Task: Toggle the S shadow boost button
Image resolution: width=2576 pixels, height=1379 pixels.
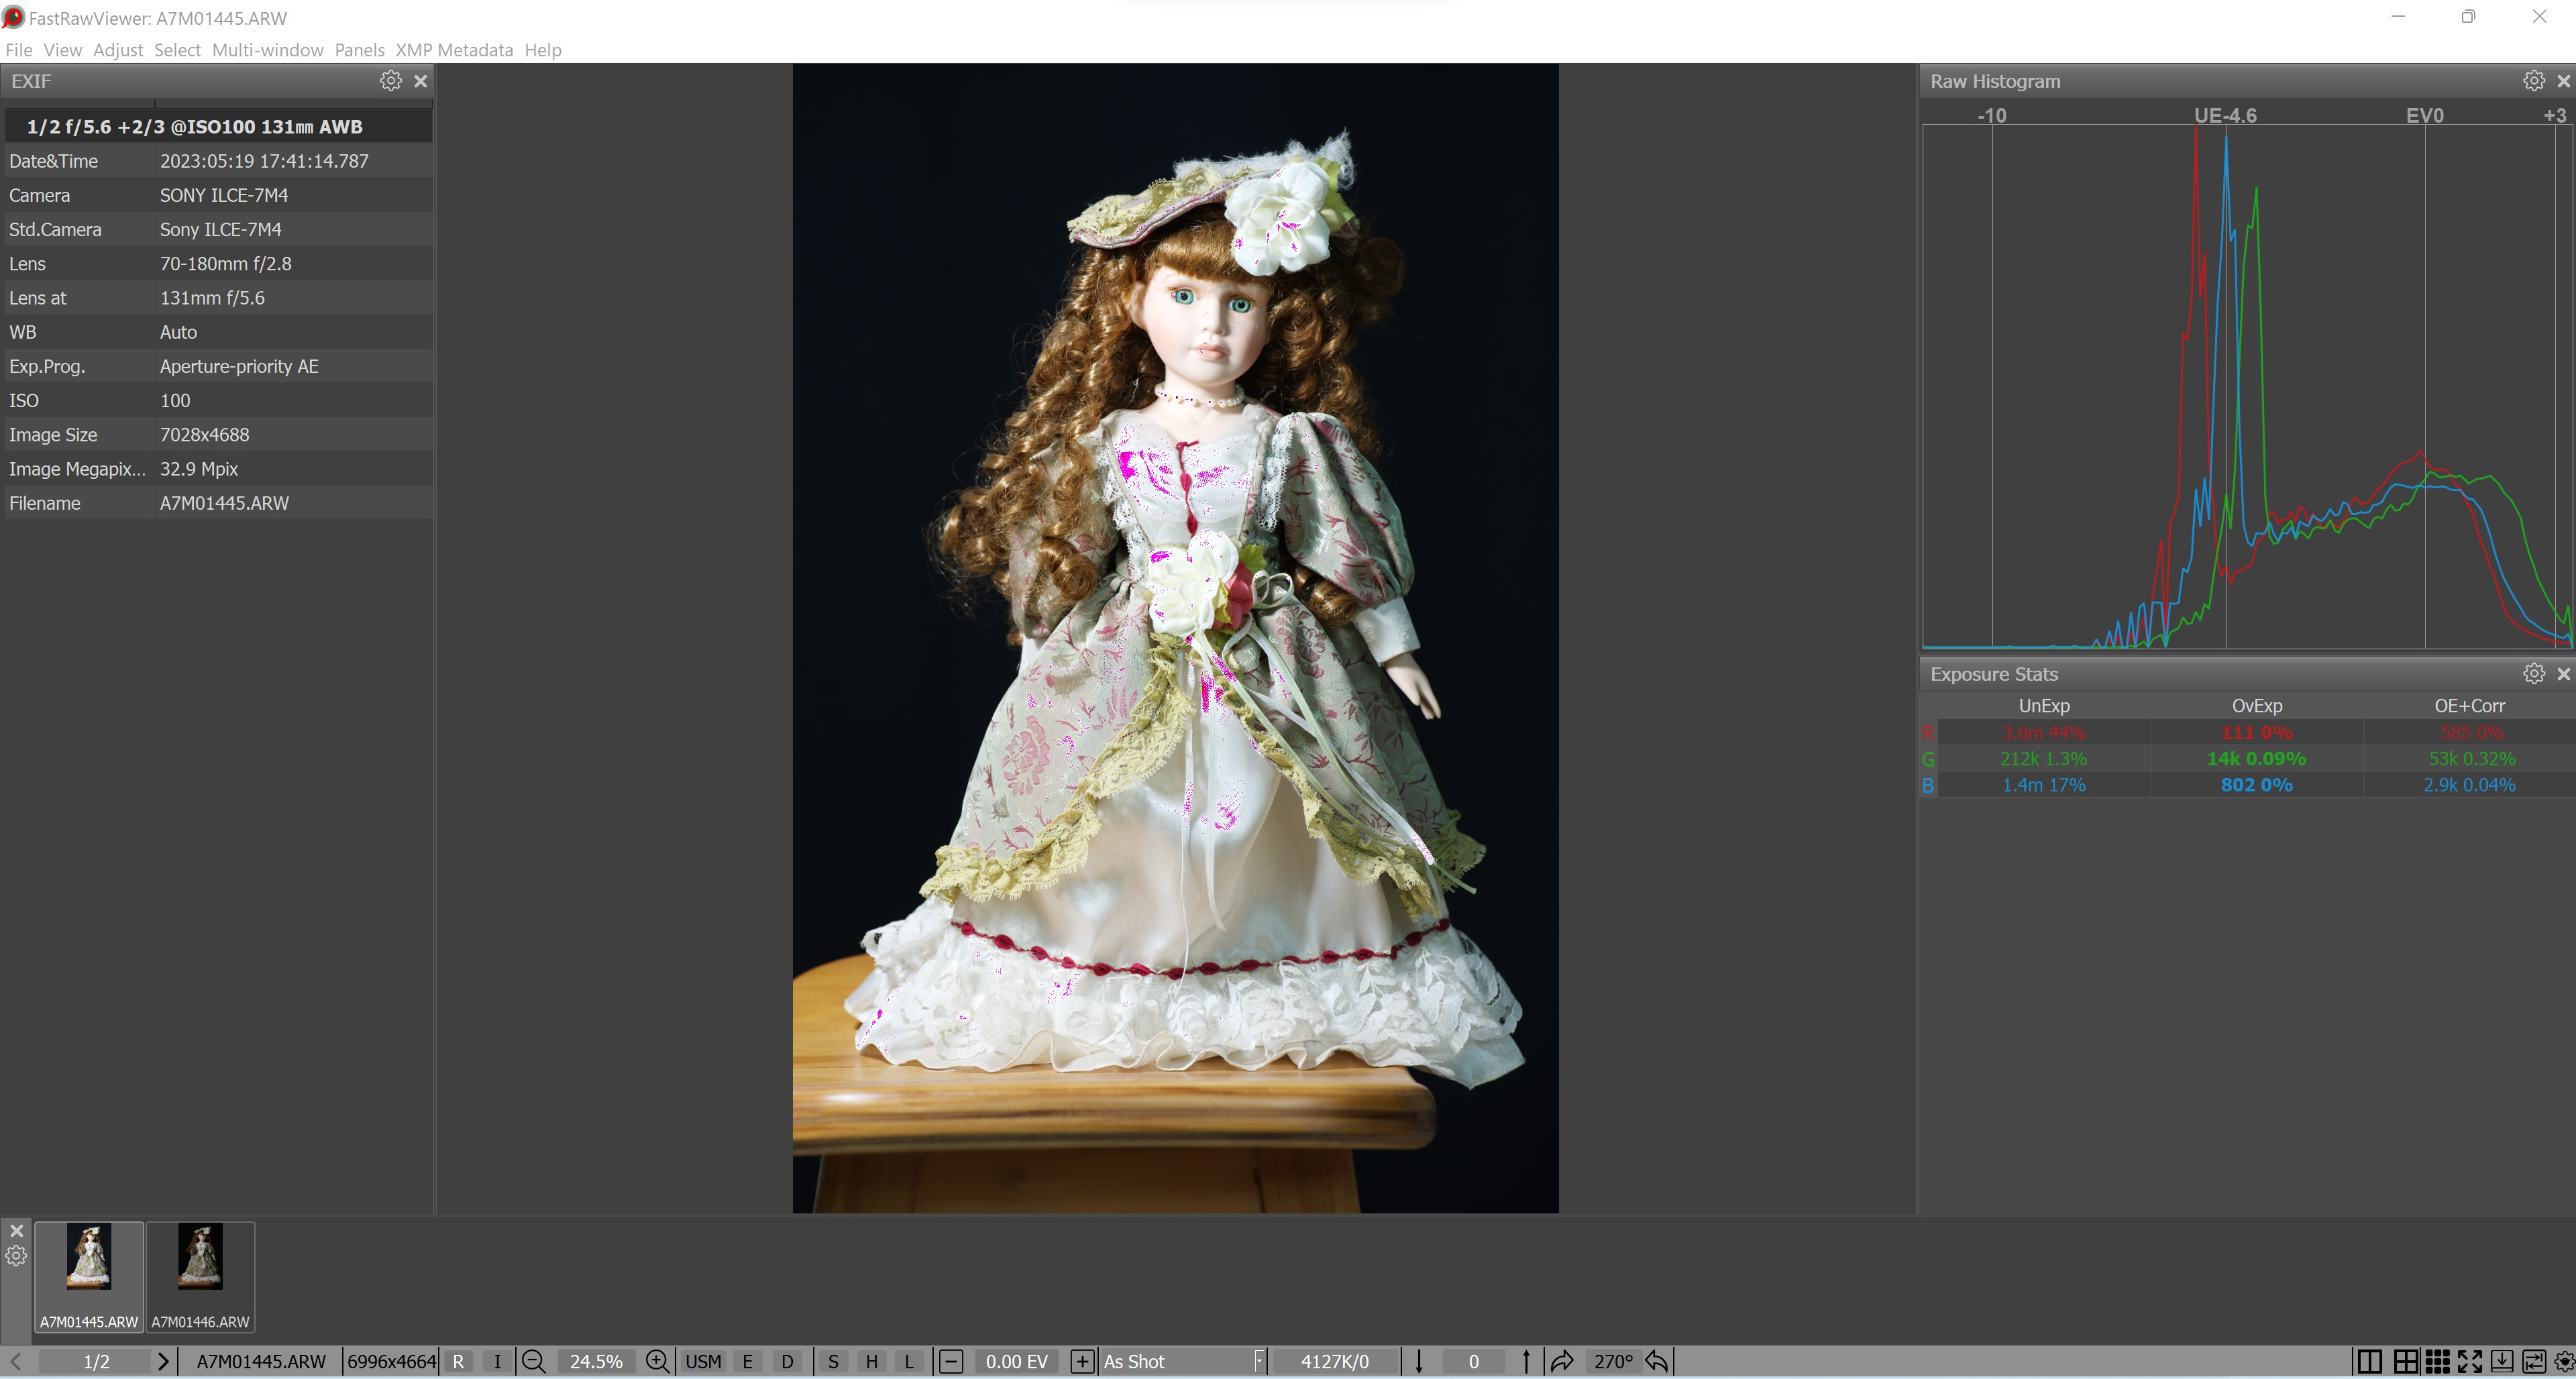Action: (833, 1361)
